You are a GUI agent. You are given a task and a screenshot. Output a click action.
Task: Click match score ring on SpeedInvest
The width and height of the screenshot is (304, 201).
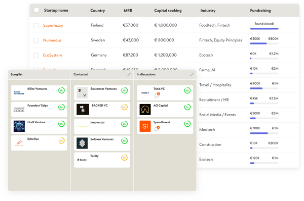pyautogui.click(x=187, y=124)
